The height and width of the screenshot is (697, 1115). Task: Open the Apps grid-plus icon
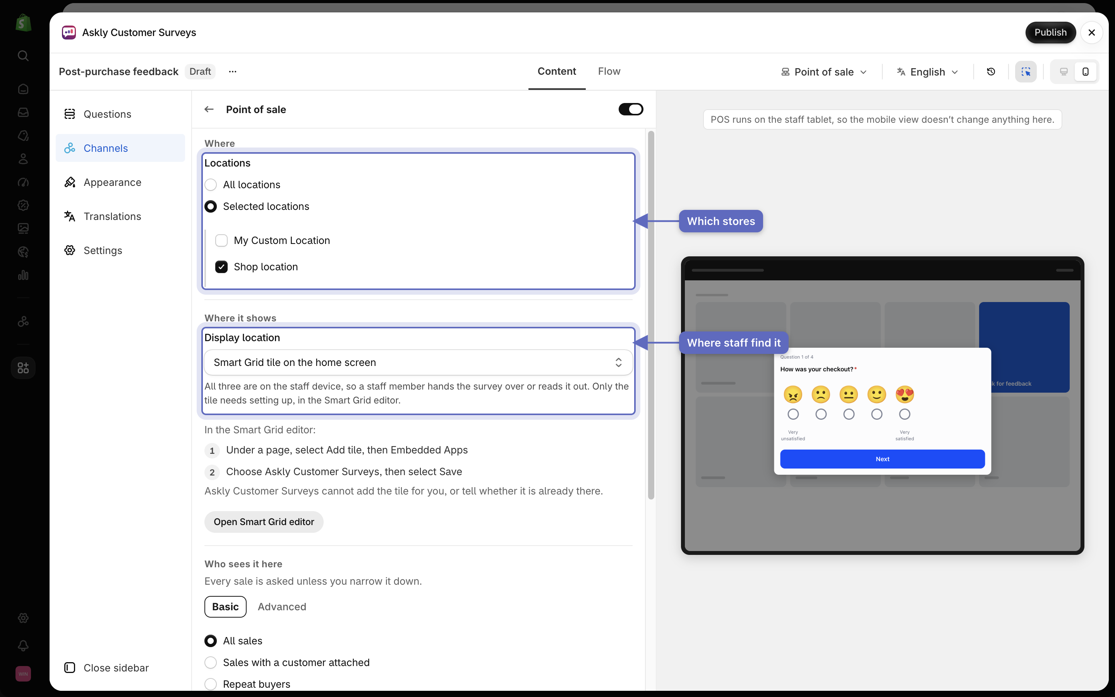(23, 368)
